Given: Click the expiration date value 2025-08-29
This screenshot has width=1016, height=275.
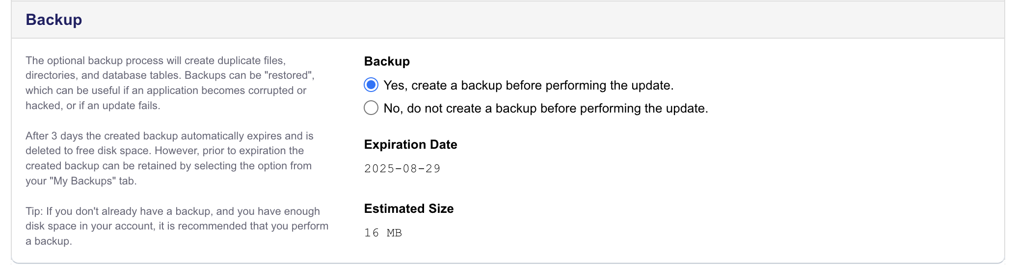Looking at the screenshot, I should click(402, 169).
